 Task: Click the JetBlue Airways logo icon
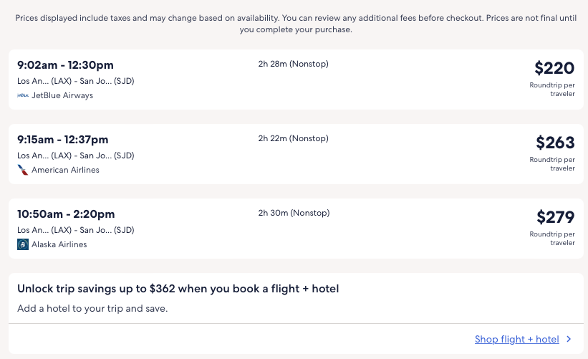[x=23, y=95]
